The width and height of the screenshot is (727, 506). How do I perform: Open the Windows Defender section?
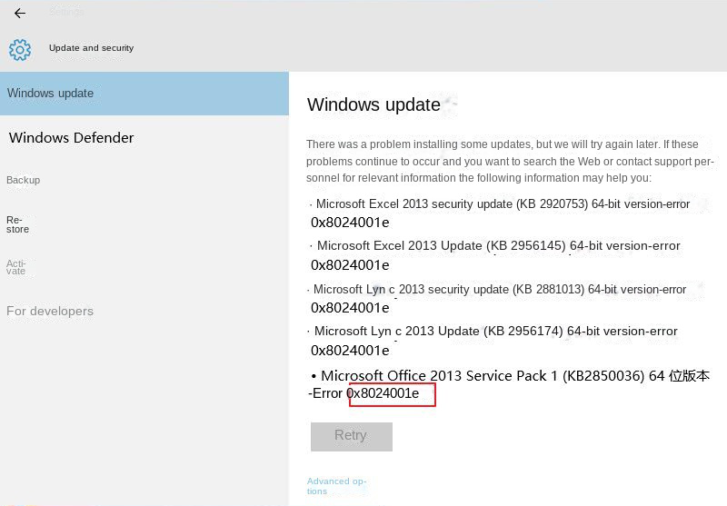[x=72, y=138]
